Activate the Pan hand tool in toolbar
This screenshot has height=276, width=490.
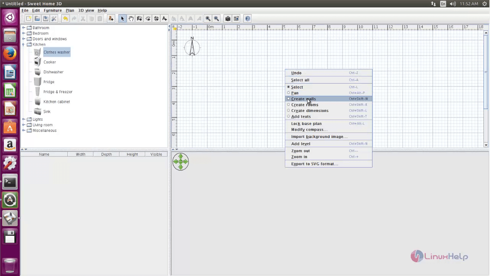pos(131,18)
